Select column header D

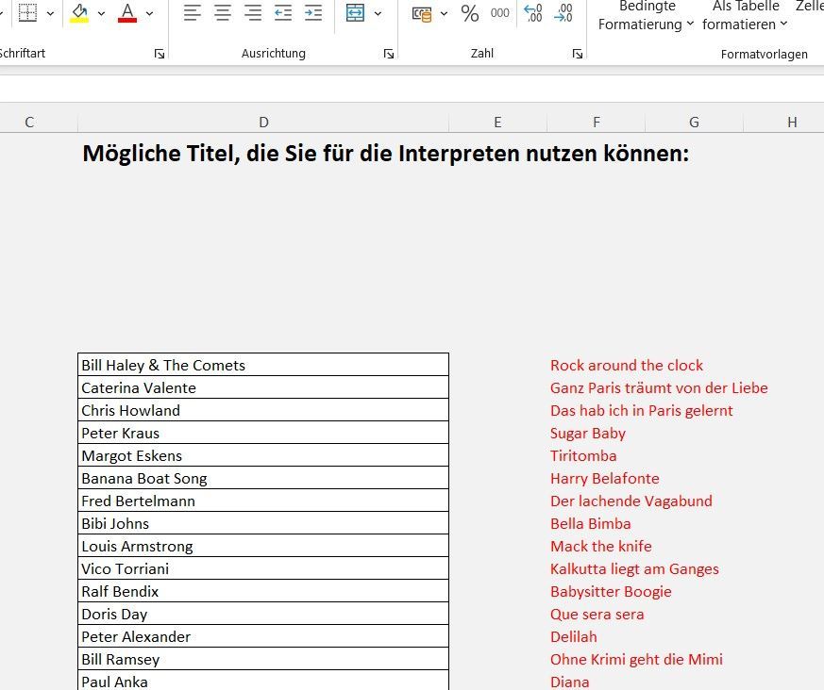click(263, 122)
